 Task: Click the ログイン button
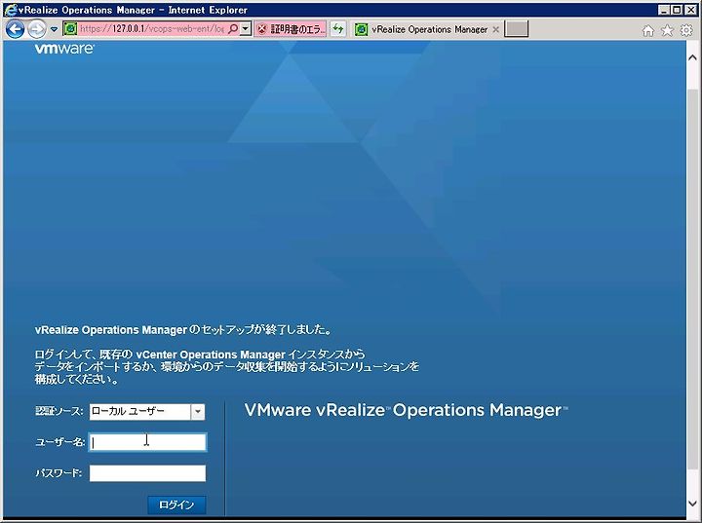tap(176, 504)
